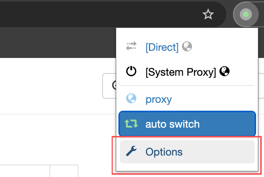264x177 pixels.
Task: Click the gray globe after [Direct]
Action: [187, 46]
